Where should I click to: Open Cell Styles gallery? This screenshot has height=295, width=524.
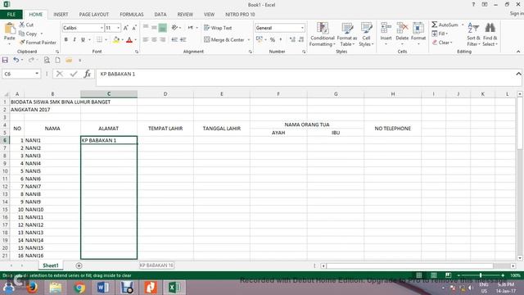[366, 34]
